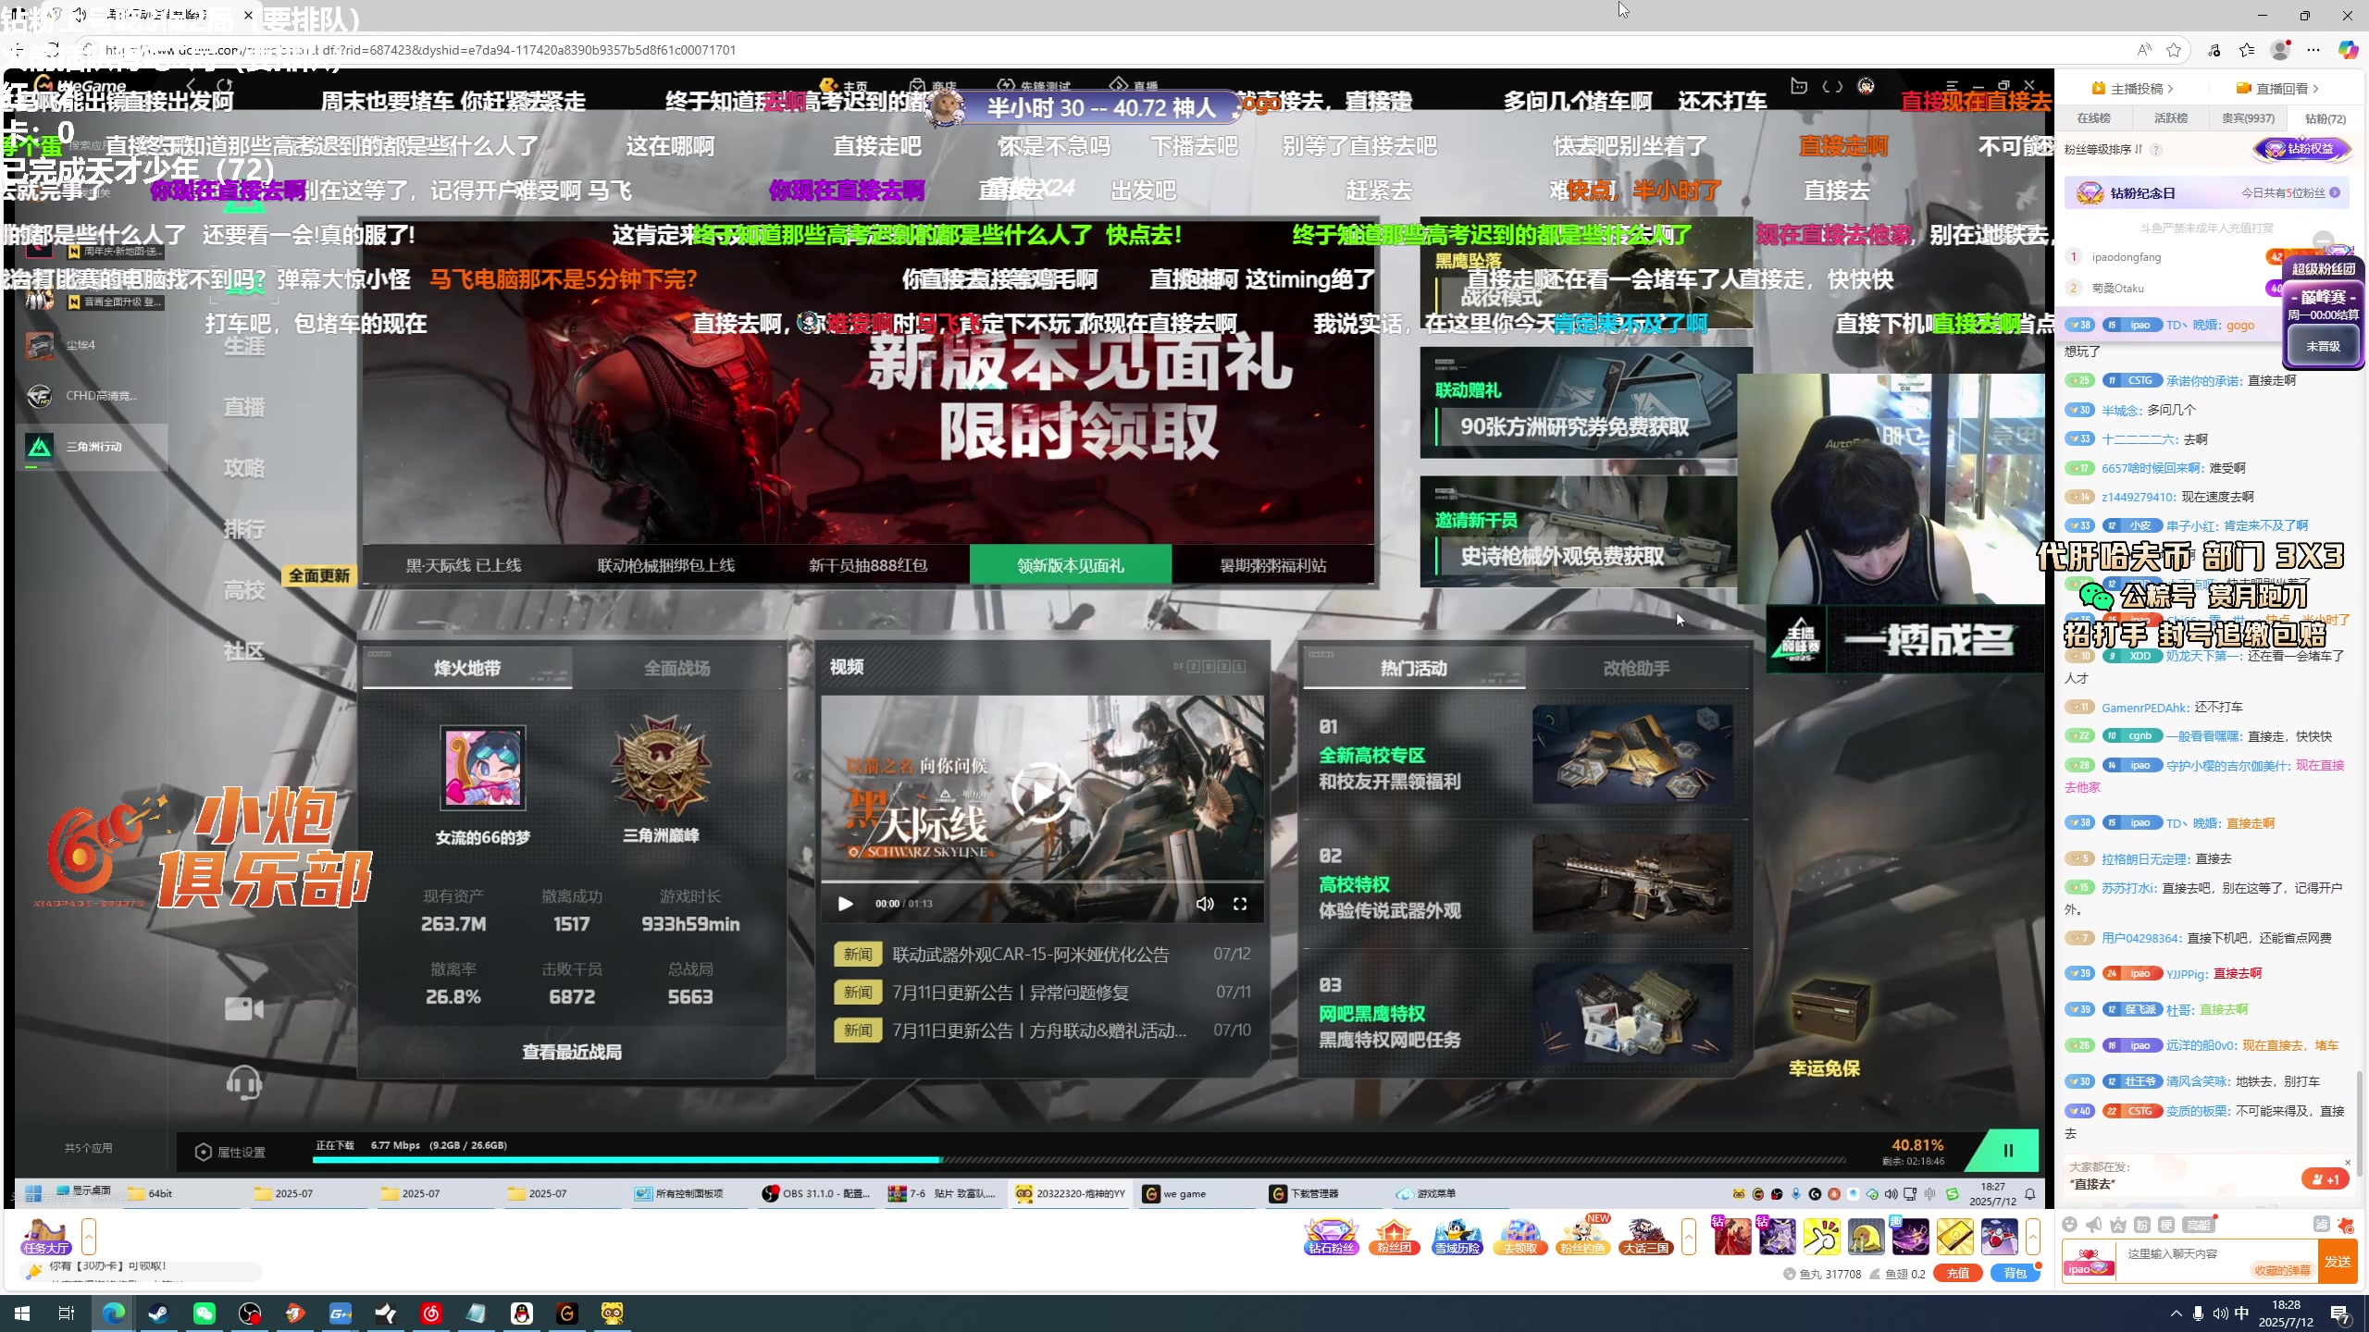Select banner tab 暑期粥粥福利站
The width and height of the screenshot is (2369, 1332).
tap(1273, 565)
